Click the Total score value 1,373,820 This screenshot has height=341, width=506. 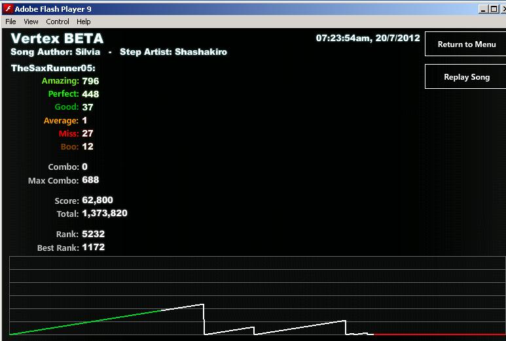105,213
